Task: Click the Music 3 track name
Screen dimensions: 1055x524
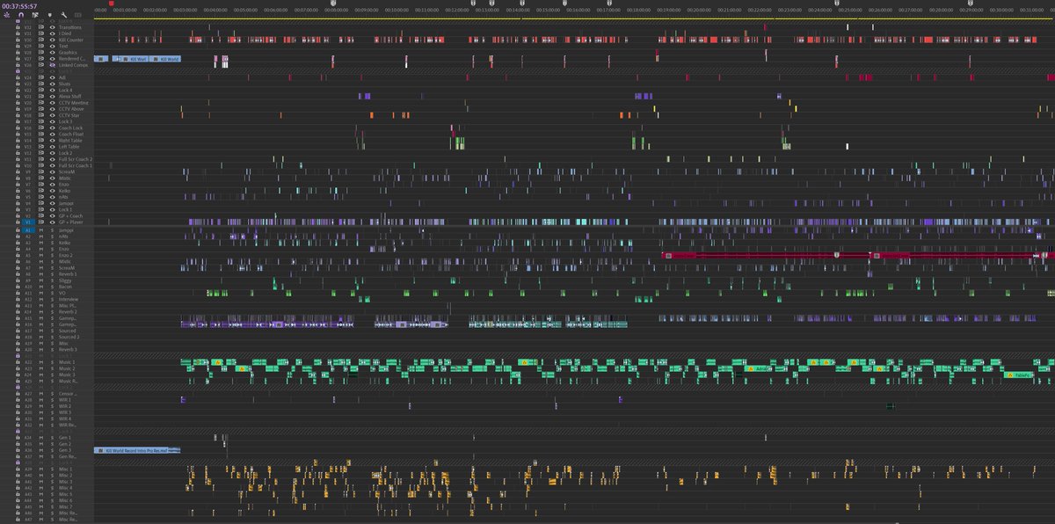Action: coord(68,375)
